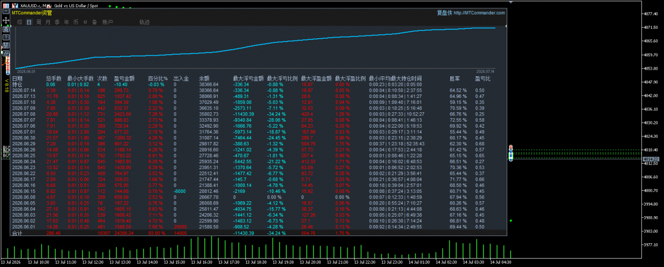
Task: Click the 清 clear button in sidebar
Action: pos(6,29)
